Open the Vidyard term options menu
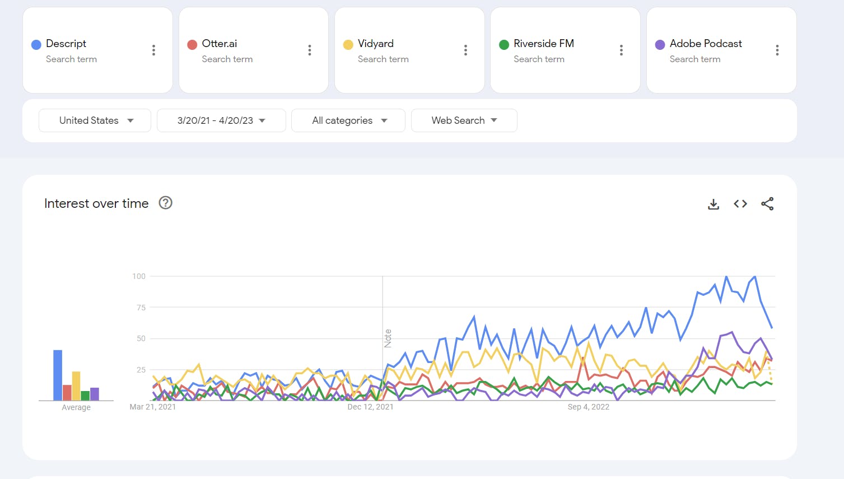Screen dimensions: 844x479 (465, 50)
